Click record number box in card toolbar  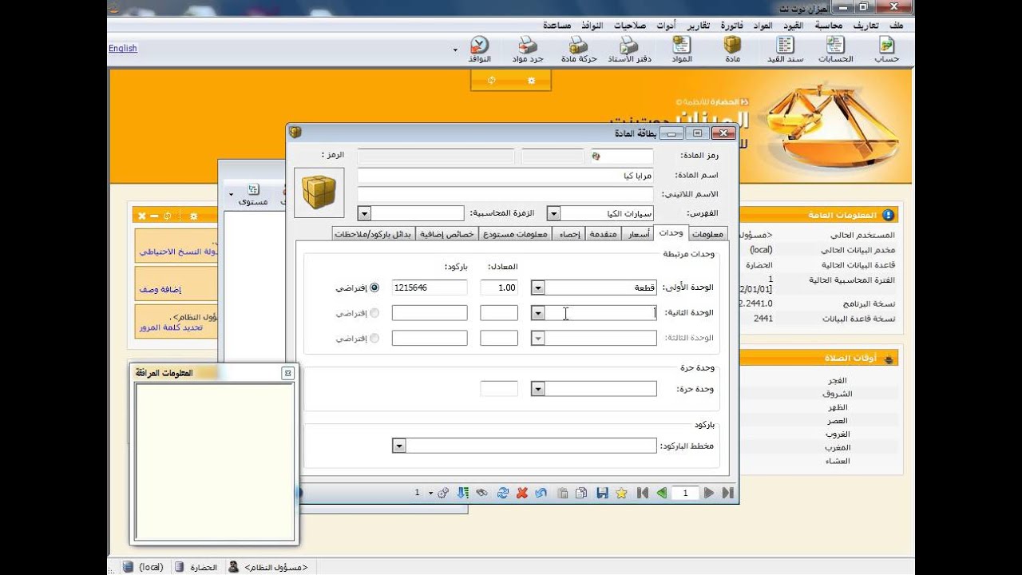tap(685, 494)
